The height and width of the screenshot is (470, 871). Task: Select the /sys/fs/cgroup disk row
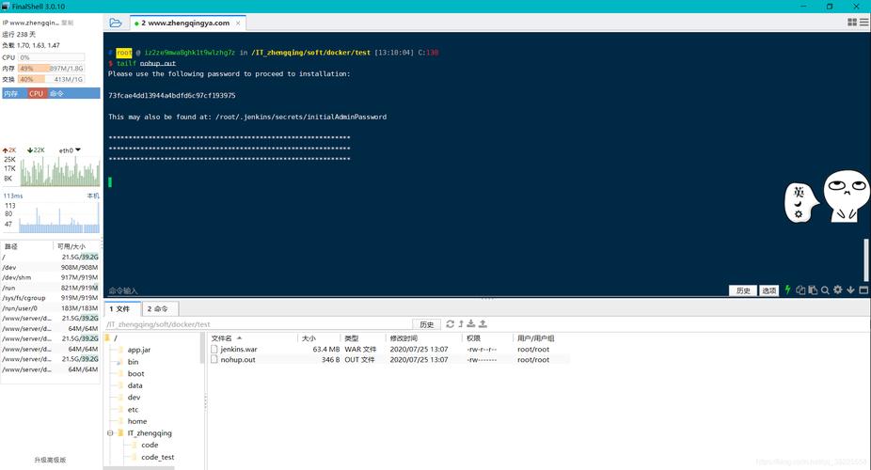click(x=50, y=298)
